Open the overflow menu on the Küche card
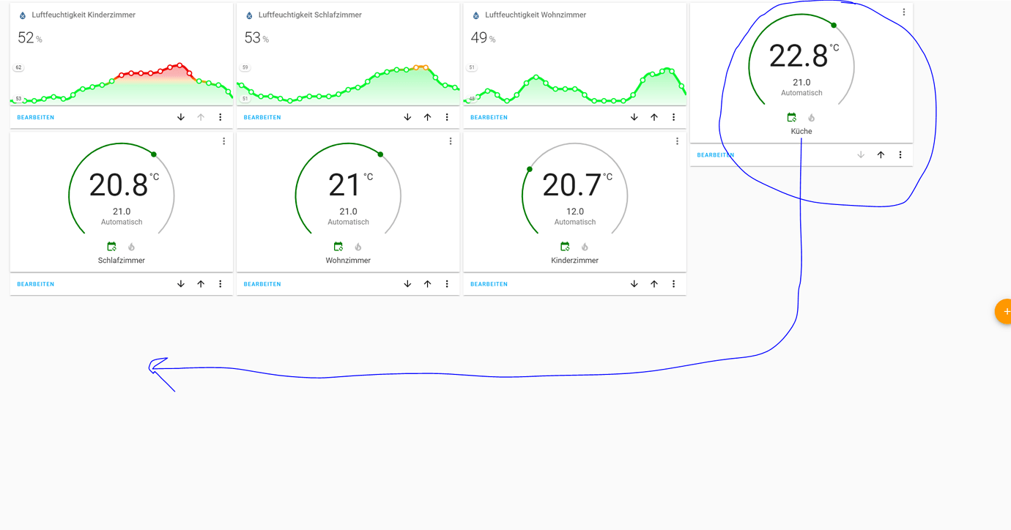Viewport: 1011px width, 530px height. pos(903,12)
